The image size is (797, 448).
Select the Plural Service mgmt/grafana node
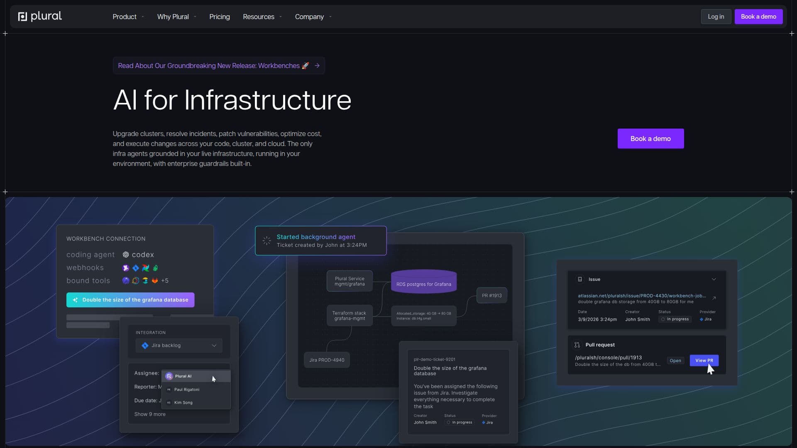tap(350, 281)
